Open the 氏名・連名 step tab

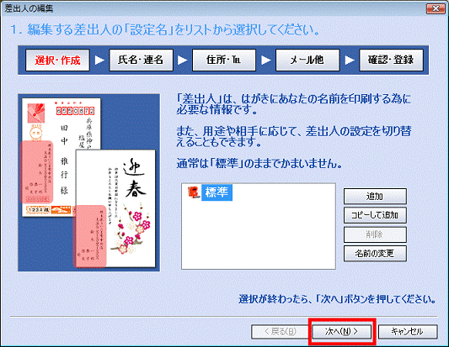[x=141, y=60]
